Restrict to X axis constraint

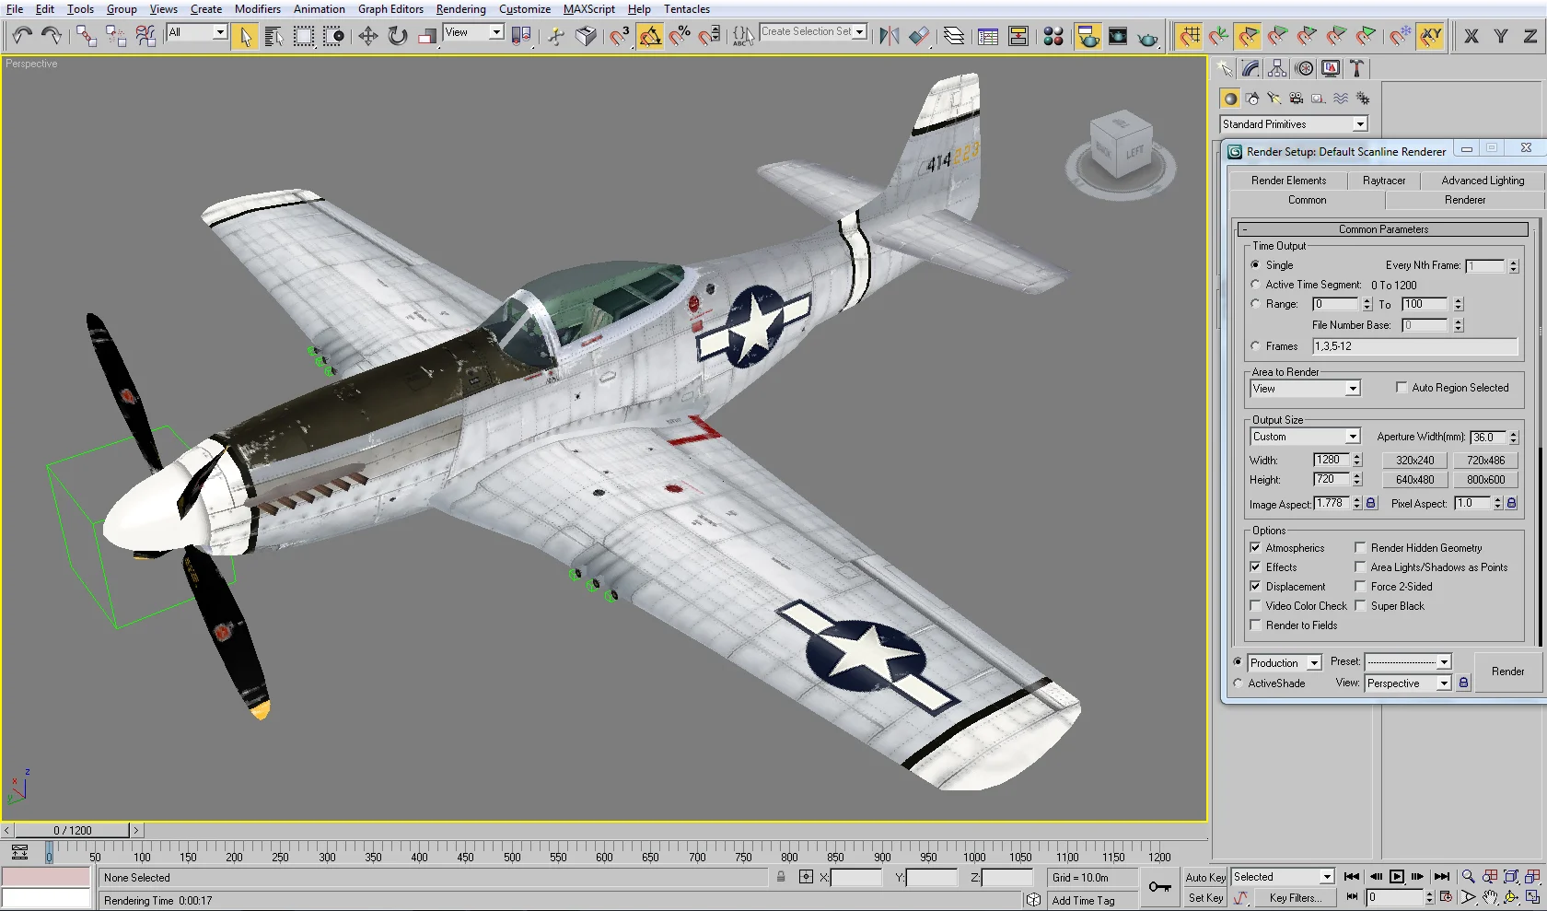1471,36
